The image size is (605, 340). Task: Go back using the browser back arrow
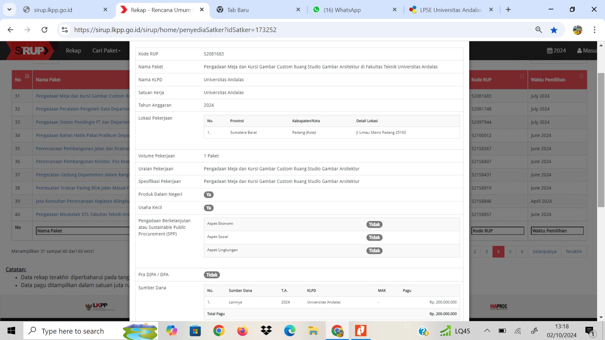tap(11, 30)
